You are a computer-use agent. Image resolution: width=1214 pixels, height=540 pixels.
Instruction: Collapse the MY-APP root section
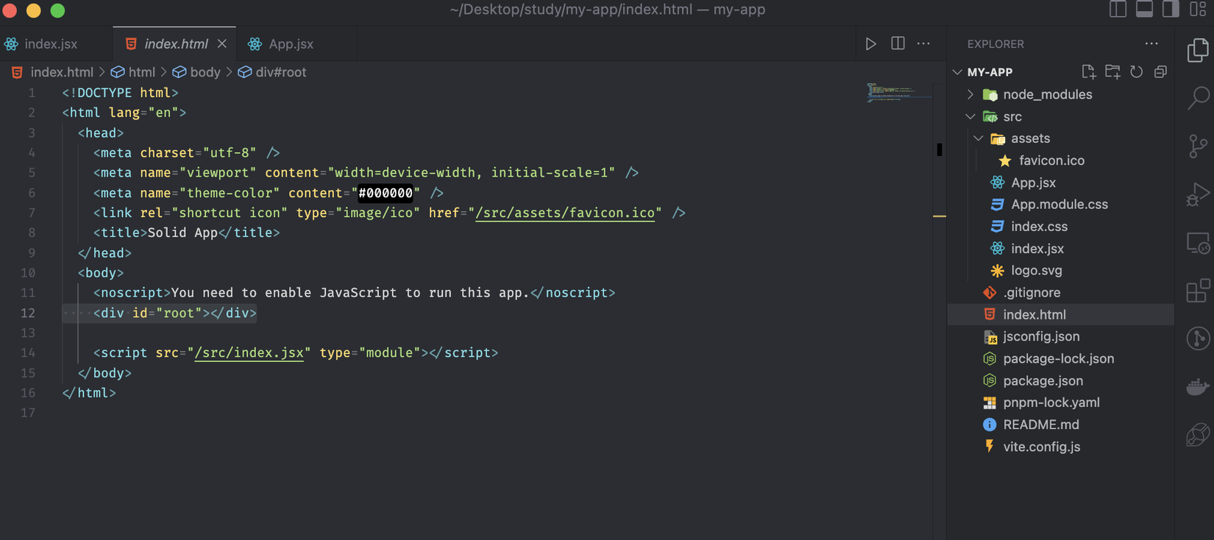click(958, 72)
